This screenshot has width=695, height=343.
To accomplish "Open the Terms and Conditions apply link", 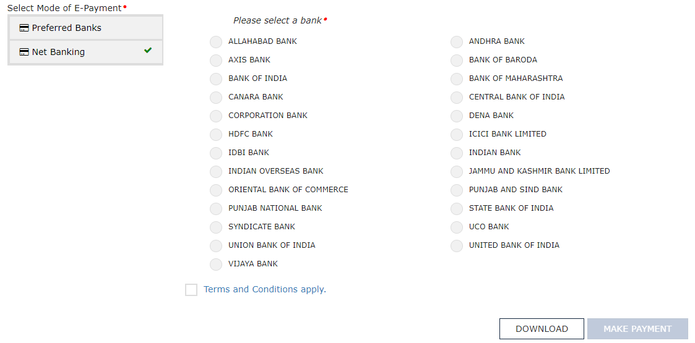I will tap(264, 289).
